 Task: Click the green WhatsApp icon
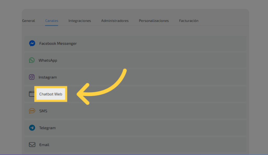point(32,60)
